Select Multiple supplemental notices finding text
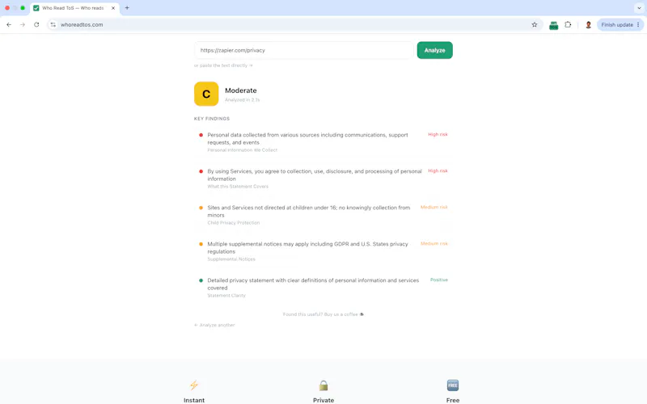This screenshot has height=404, width=647. pos(307,247)
